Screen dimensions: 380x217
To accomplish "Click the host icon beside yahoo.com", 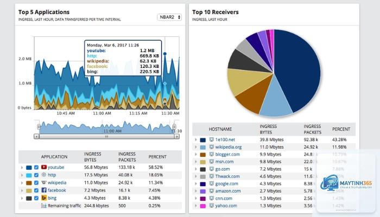I will pos(212,206).
